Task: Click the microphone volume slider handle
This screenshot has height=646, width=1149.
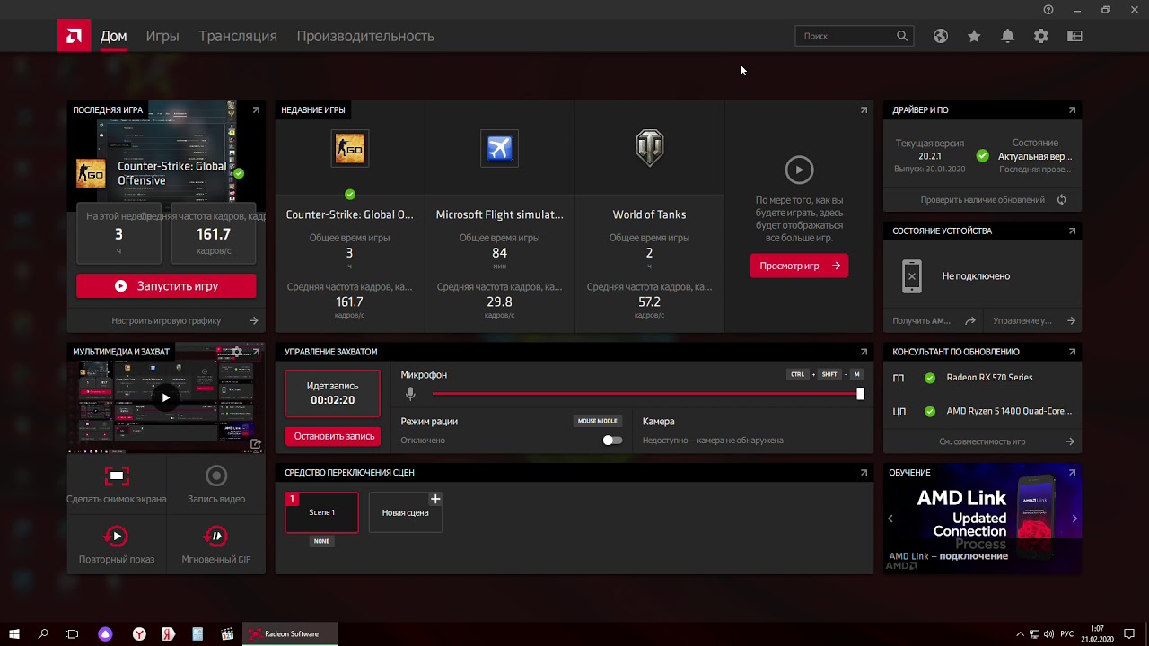Action: coord(860,394)
